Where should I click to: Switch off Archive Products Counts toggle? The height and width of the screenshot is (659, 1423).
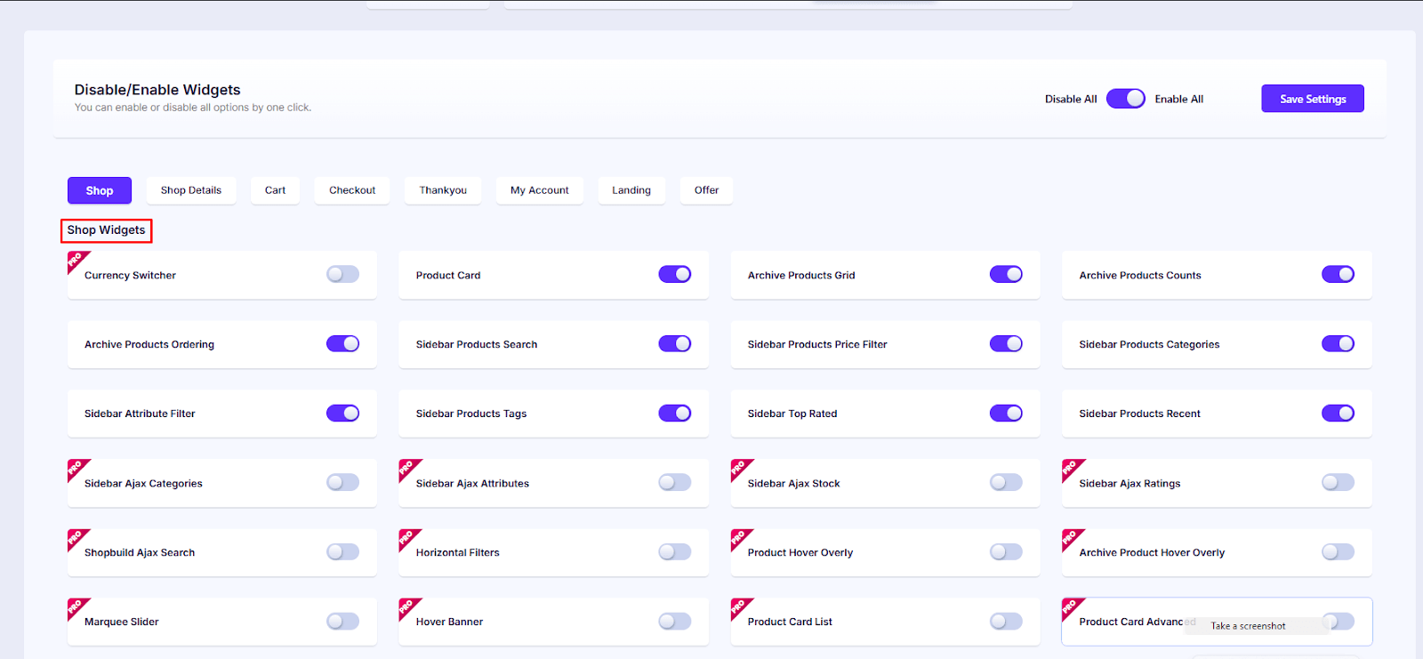pyautogui.click(x=1338, y=274)
